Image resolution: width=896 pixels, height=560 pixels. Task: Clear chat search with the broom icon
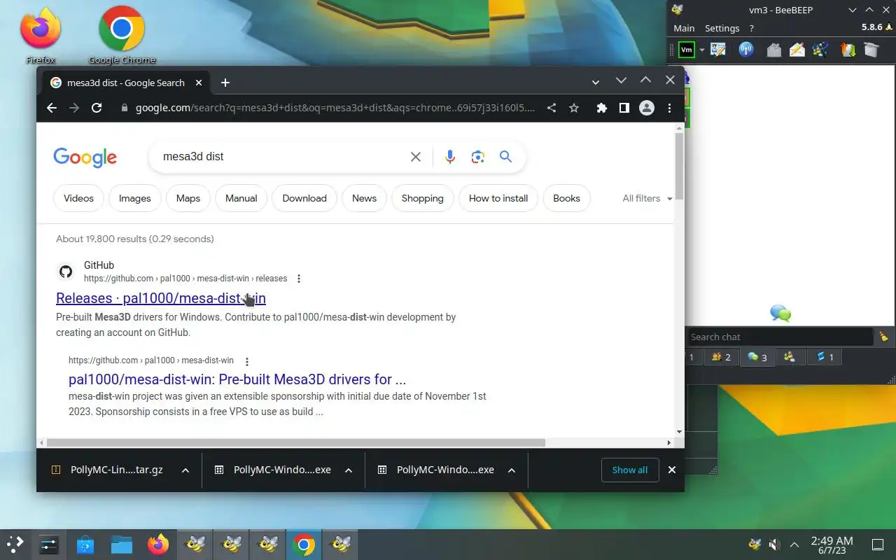pos(883,337)
